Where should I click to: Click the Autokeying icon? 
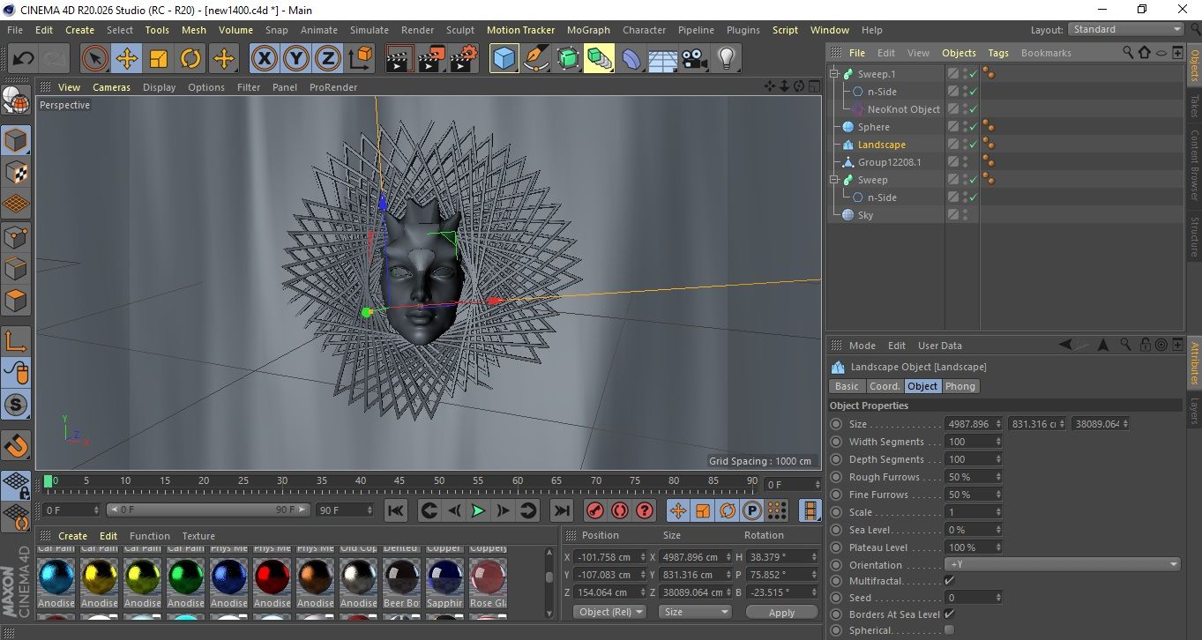(620, 510)
